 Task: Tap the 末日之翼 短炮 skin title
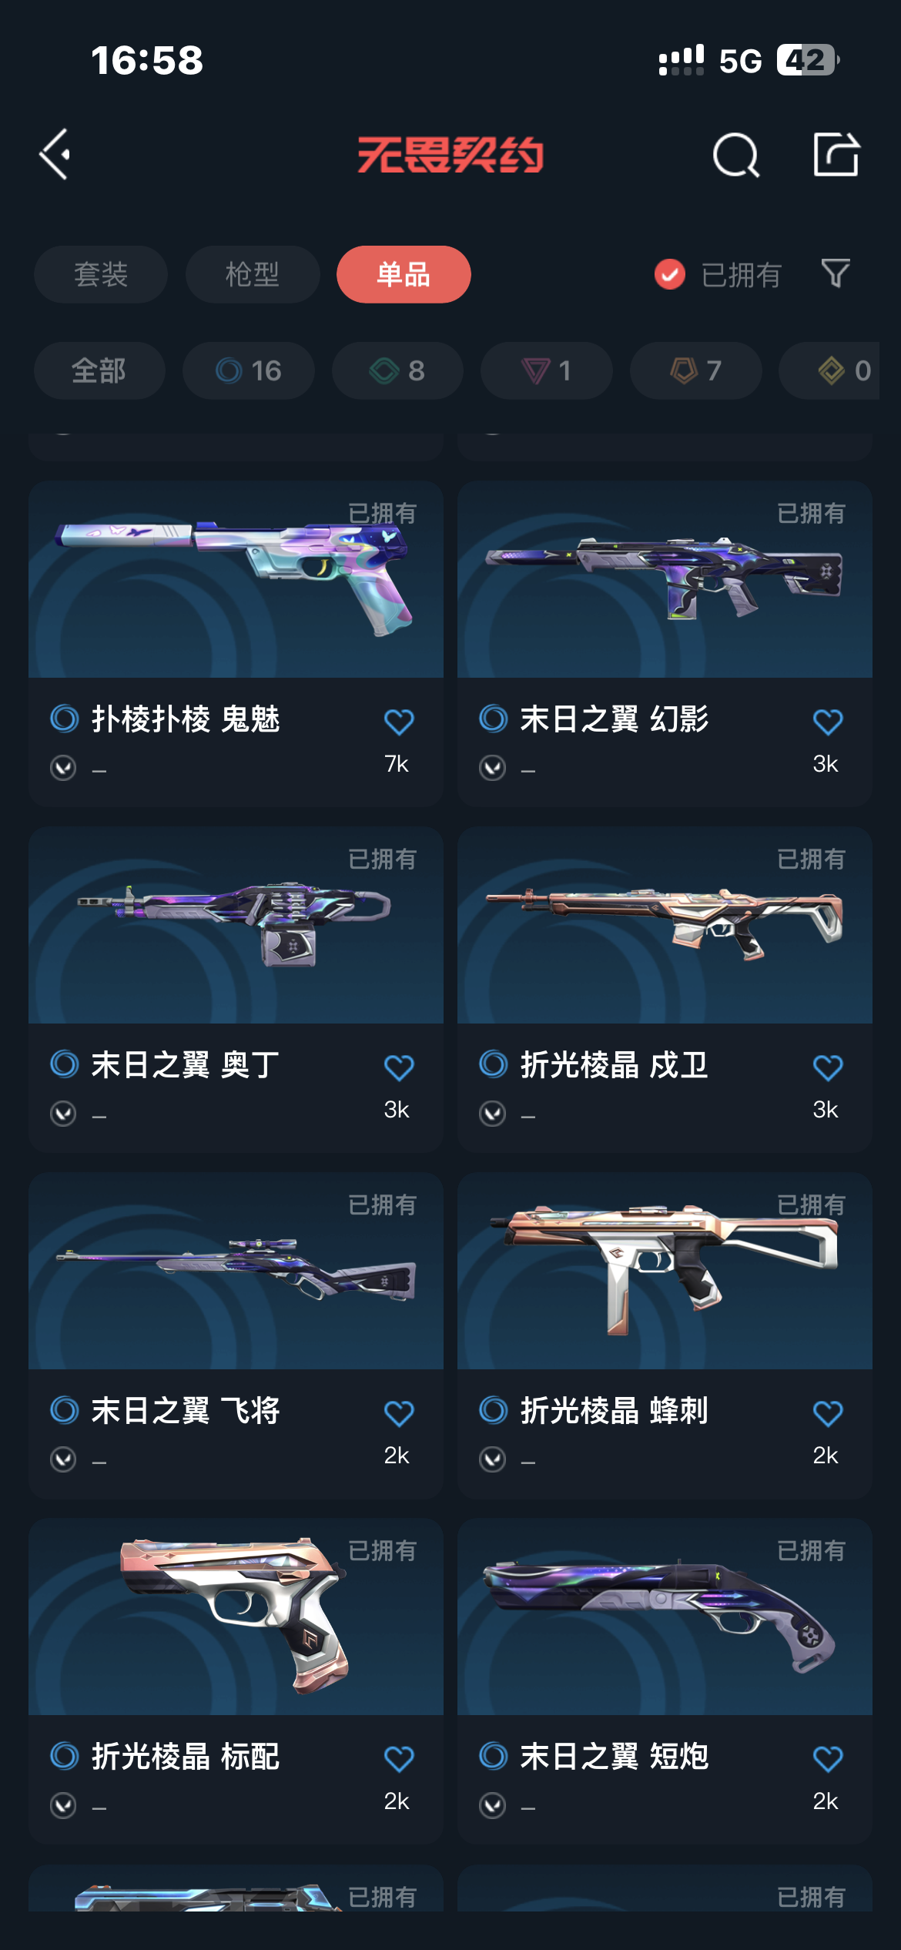click(614, 1757)
